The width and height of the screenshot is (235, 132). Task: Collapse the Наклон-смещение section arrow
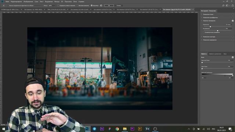pos(202,21)
